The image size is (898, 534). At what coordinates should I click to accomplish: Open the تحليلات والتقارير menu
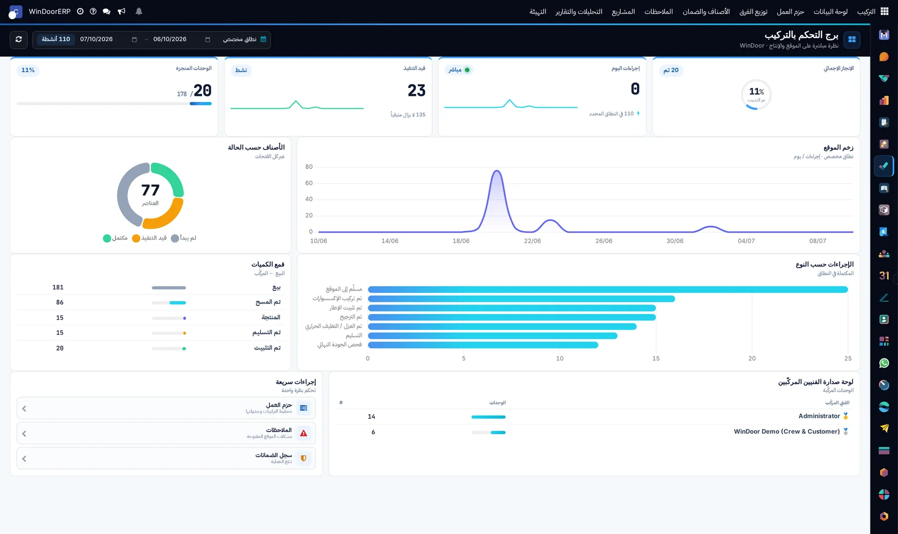click(579, 11)
